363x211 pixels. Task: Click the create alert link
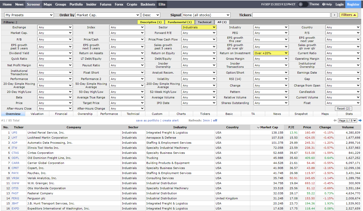click(x=170, y=120)
